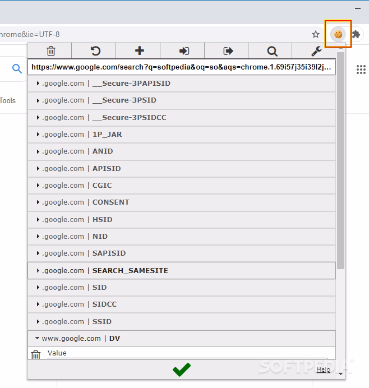Viewport: 369px width, 388px height.
Task: Open the Google apps grid icon
Action: coord(361,70)
